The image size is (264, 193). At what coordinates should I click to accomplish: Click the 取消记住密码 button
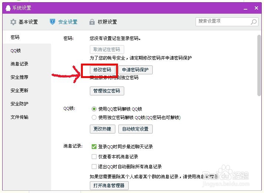click(x=107, y=49)
